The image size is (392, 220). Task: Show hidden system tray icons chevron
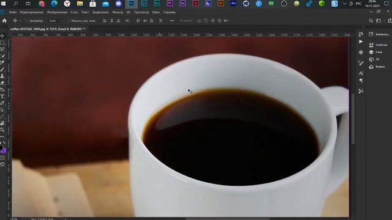tap(344, 4)
